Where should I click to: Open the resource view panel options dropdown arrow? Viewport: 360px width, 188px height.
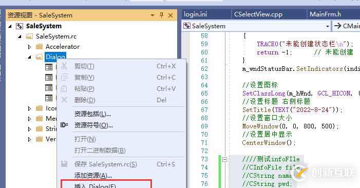(x=152, y=15)
